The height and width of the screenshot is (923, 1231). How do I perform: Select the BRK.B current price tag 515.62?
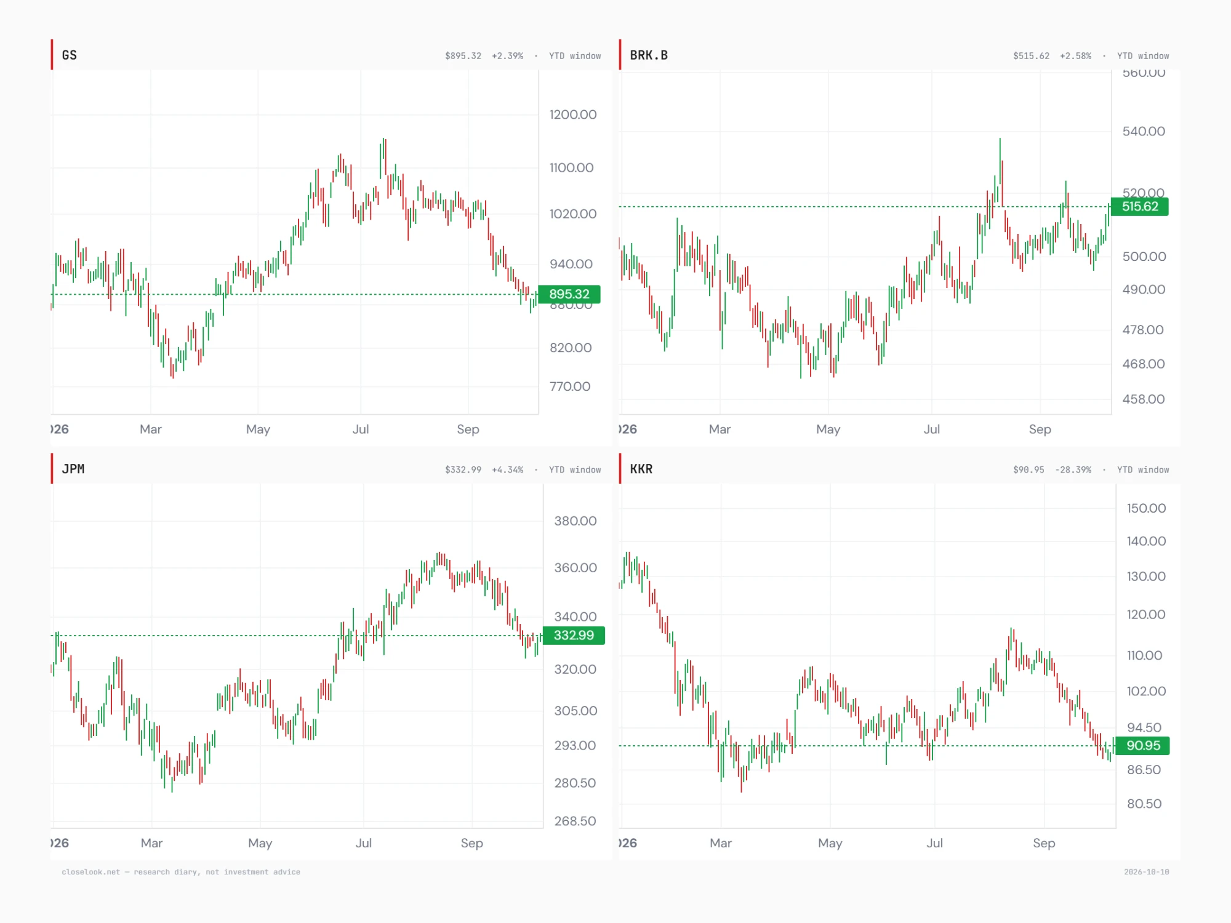tap(1140, 207)
